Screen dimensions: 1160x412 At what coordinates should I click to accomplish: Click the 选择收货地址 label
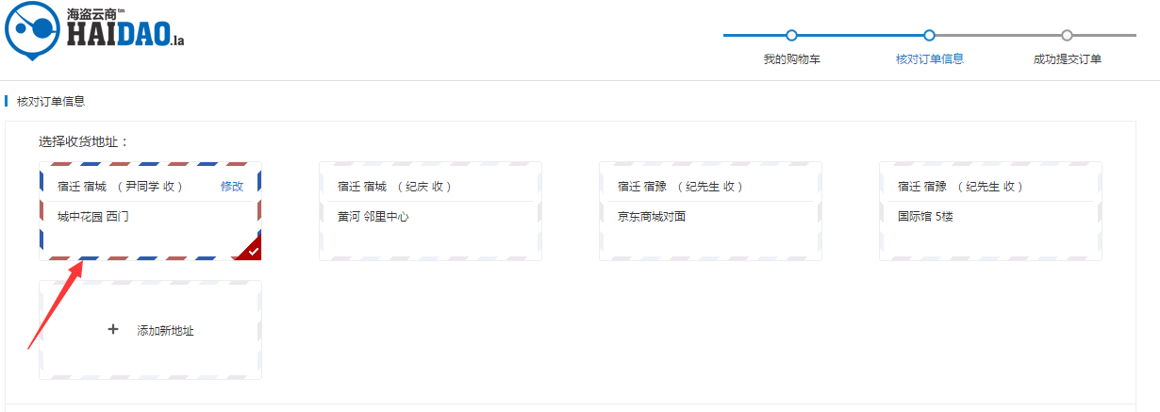pyautogui.click(x=83, y=142)
